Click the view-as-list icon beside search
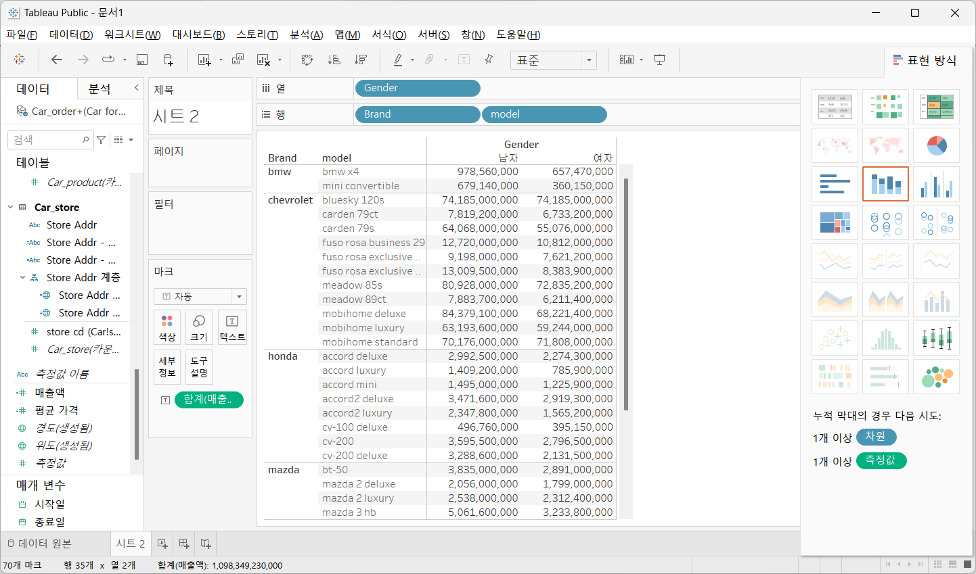Screen dimensions: 976x574 tap(118, 140)
